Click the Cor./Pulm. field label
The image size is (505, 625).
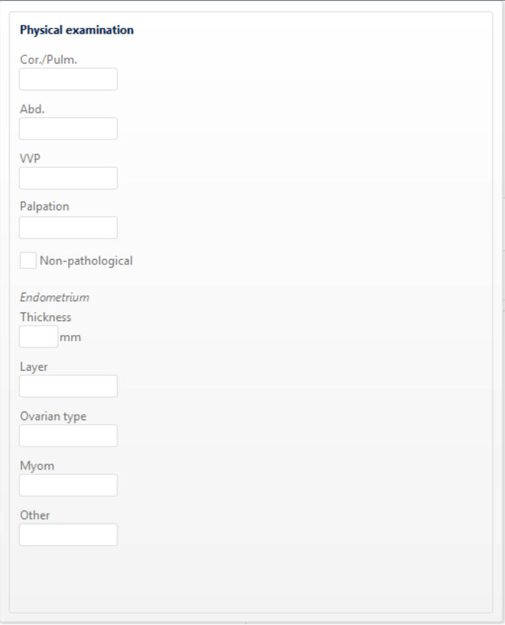click(x=49, y=59)
